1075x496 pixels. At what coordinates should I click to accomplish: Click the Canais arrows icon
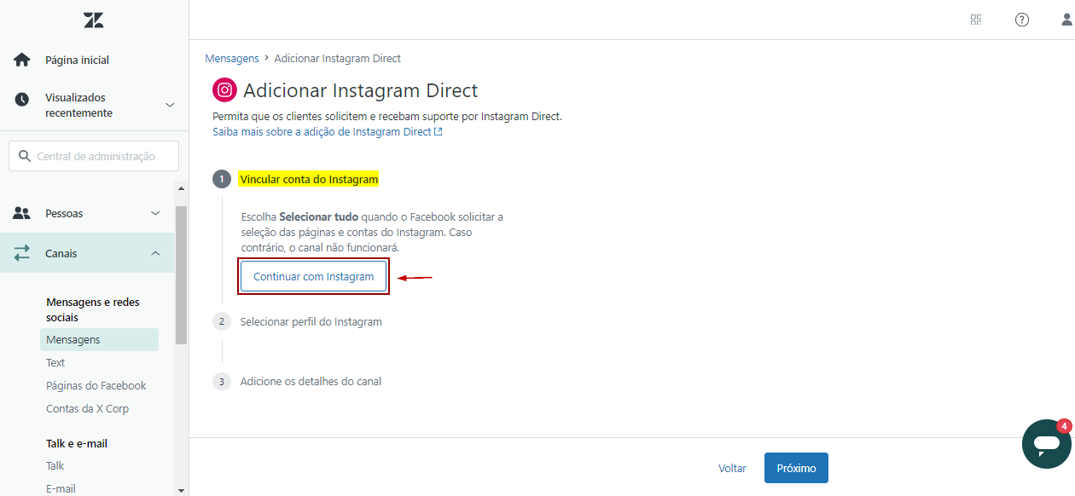(x=22, y=253)
